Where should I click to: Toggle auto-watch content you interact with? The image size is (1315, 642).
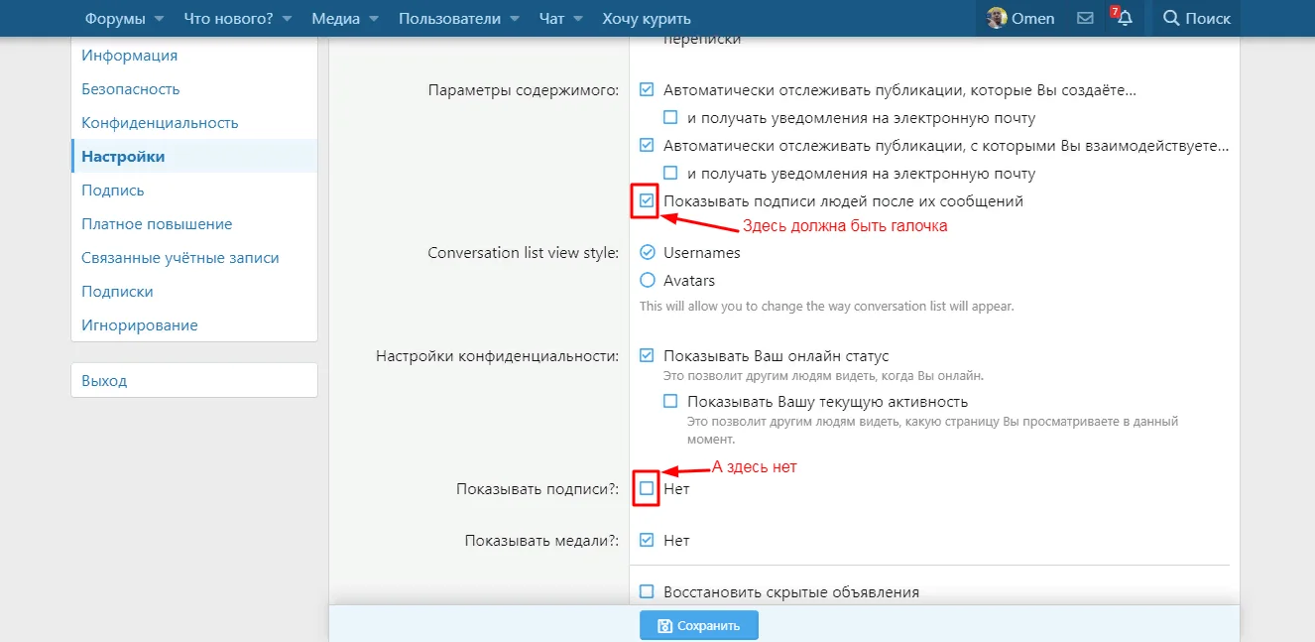tap(647, 145)
